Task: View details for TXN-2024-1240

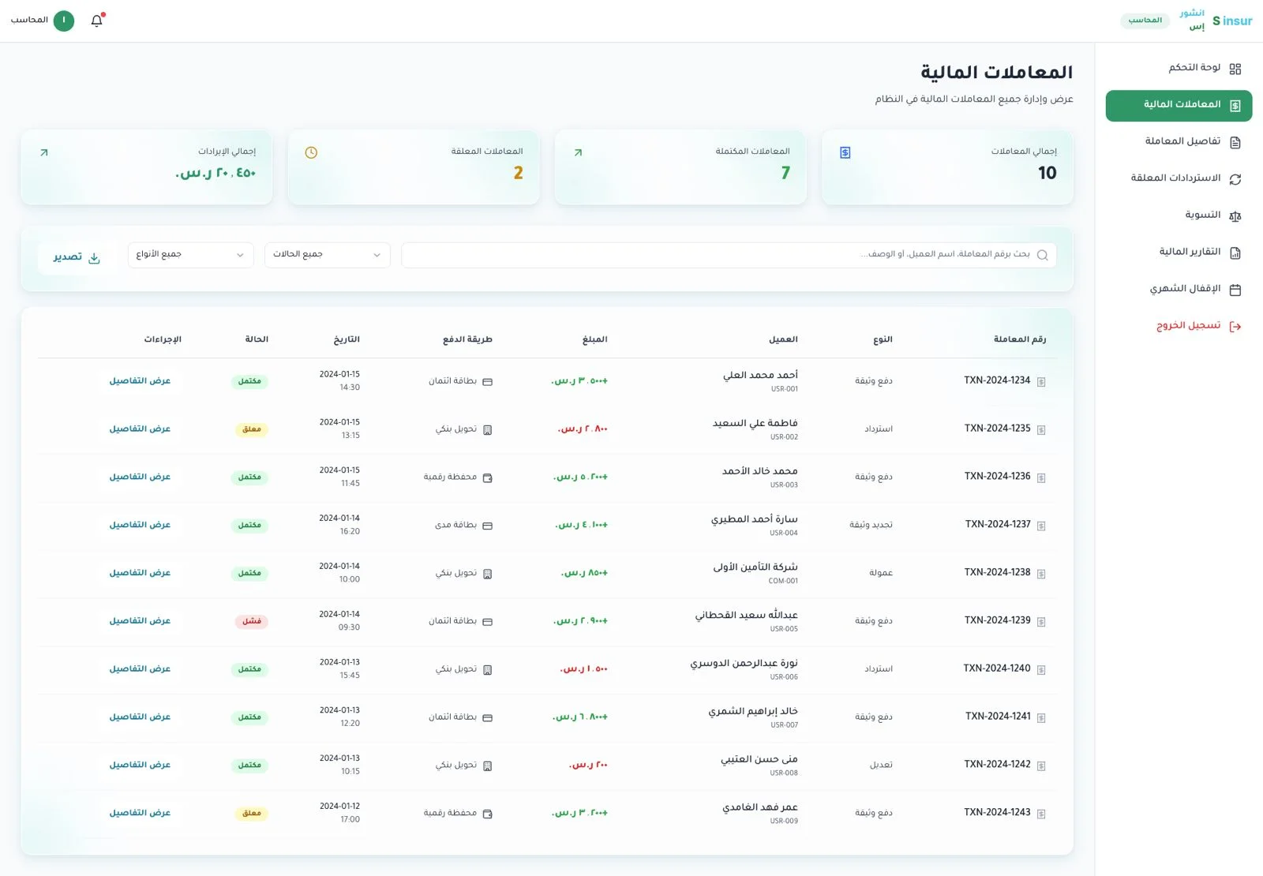Action: click(140, 669)
